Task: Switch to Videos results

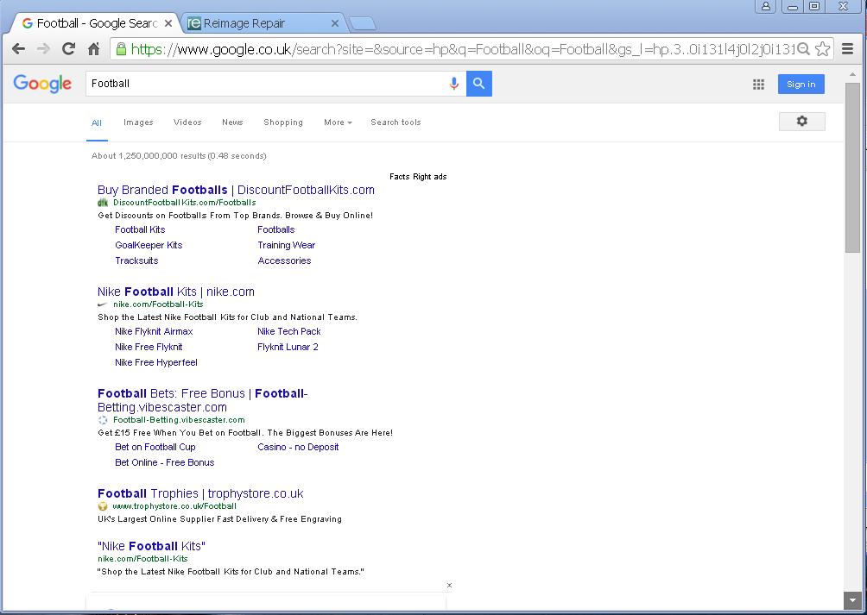Action: point(187,122)
